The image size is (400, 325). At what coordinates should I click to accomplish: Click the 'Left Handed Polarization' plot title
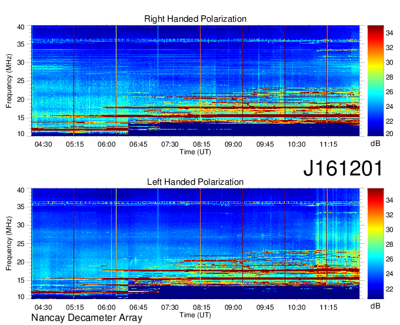[x=195, y=182]
